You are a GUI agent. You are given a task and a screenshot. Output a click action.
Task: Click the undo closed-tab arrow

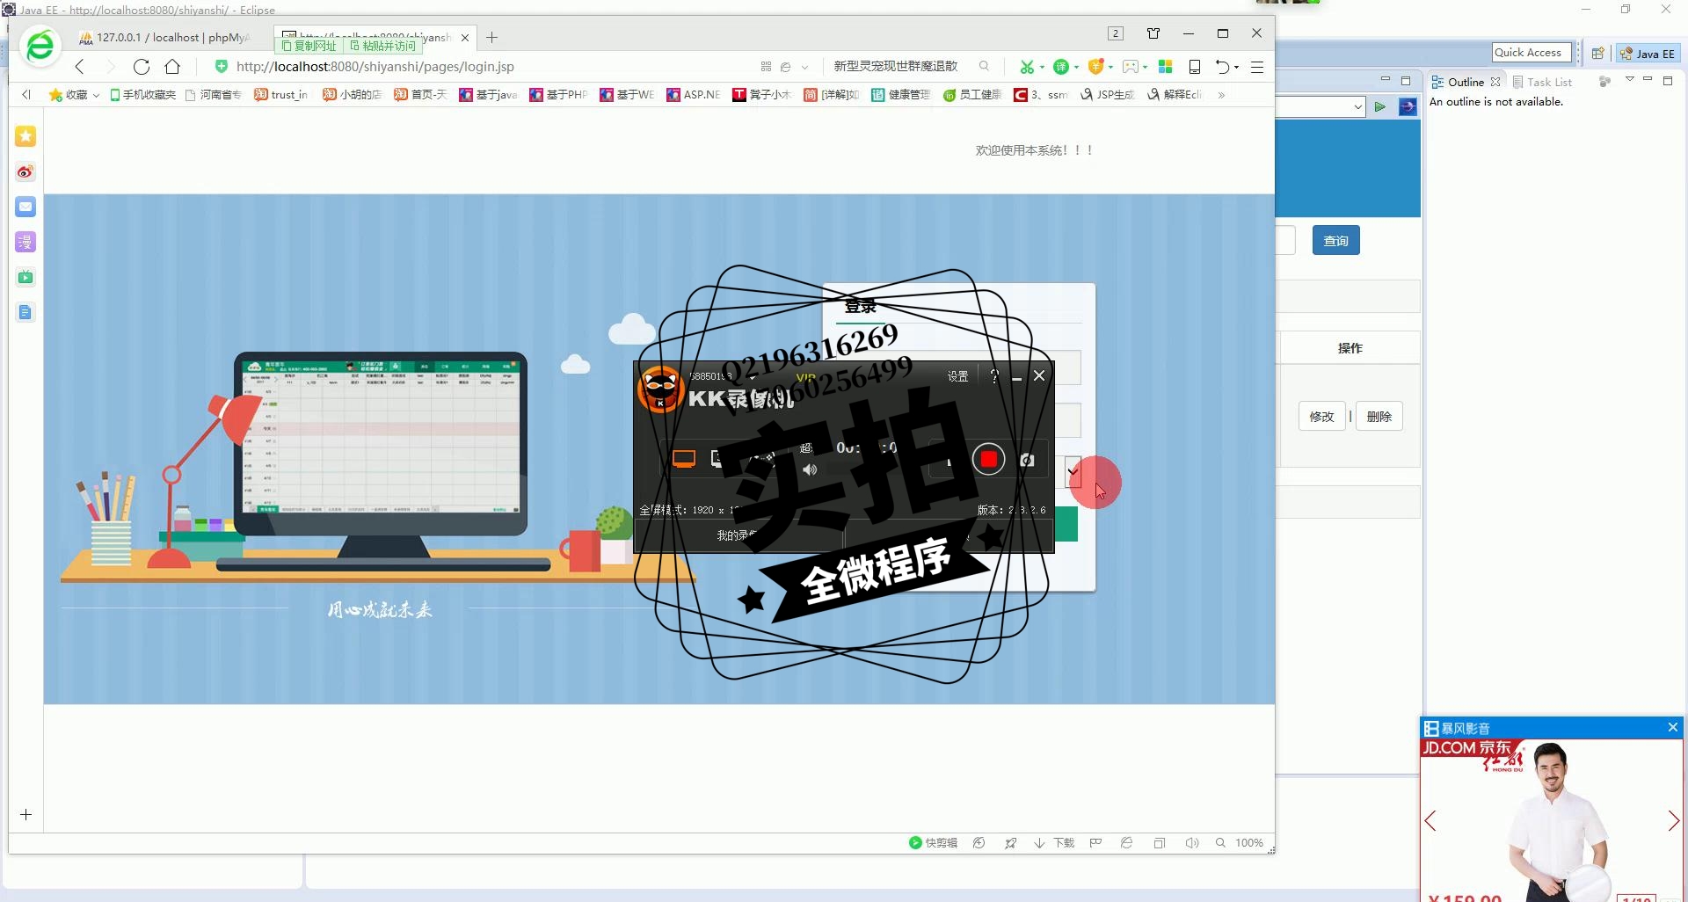click(1222, 67)
